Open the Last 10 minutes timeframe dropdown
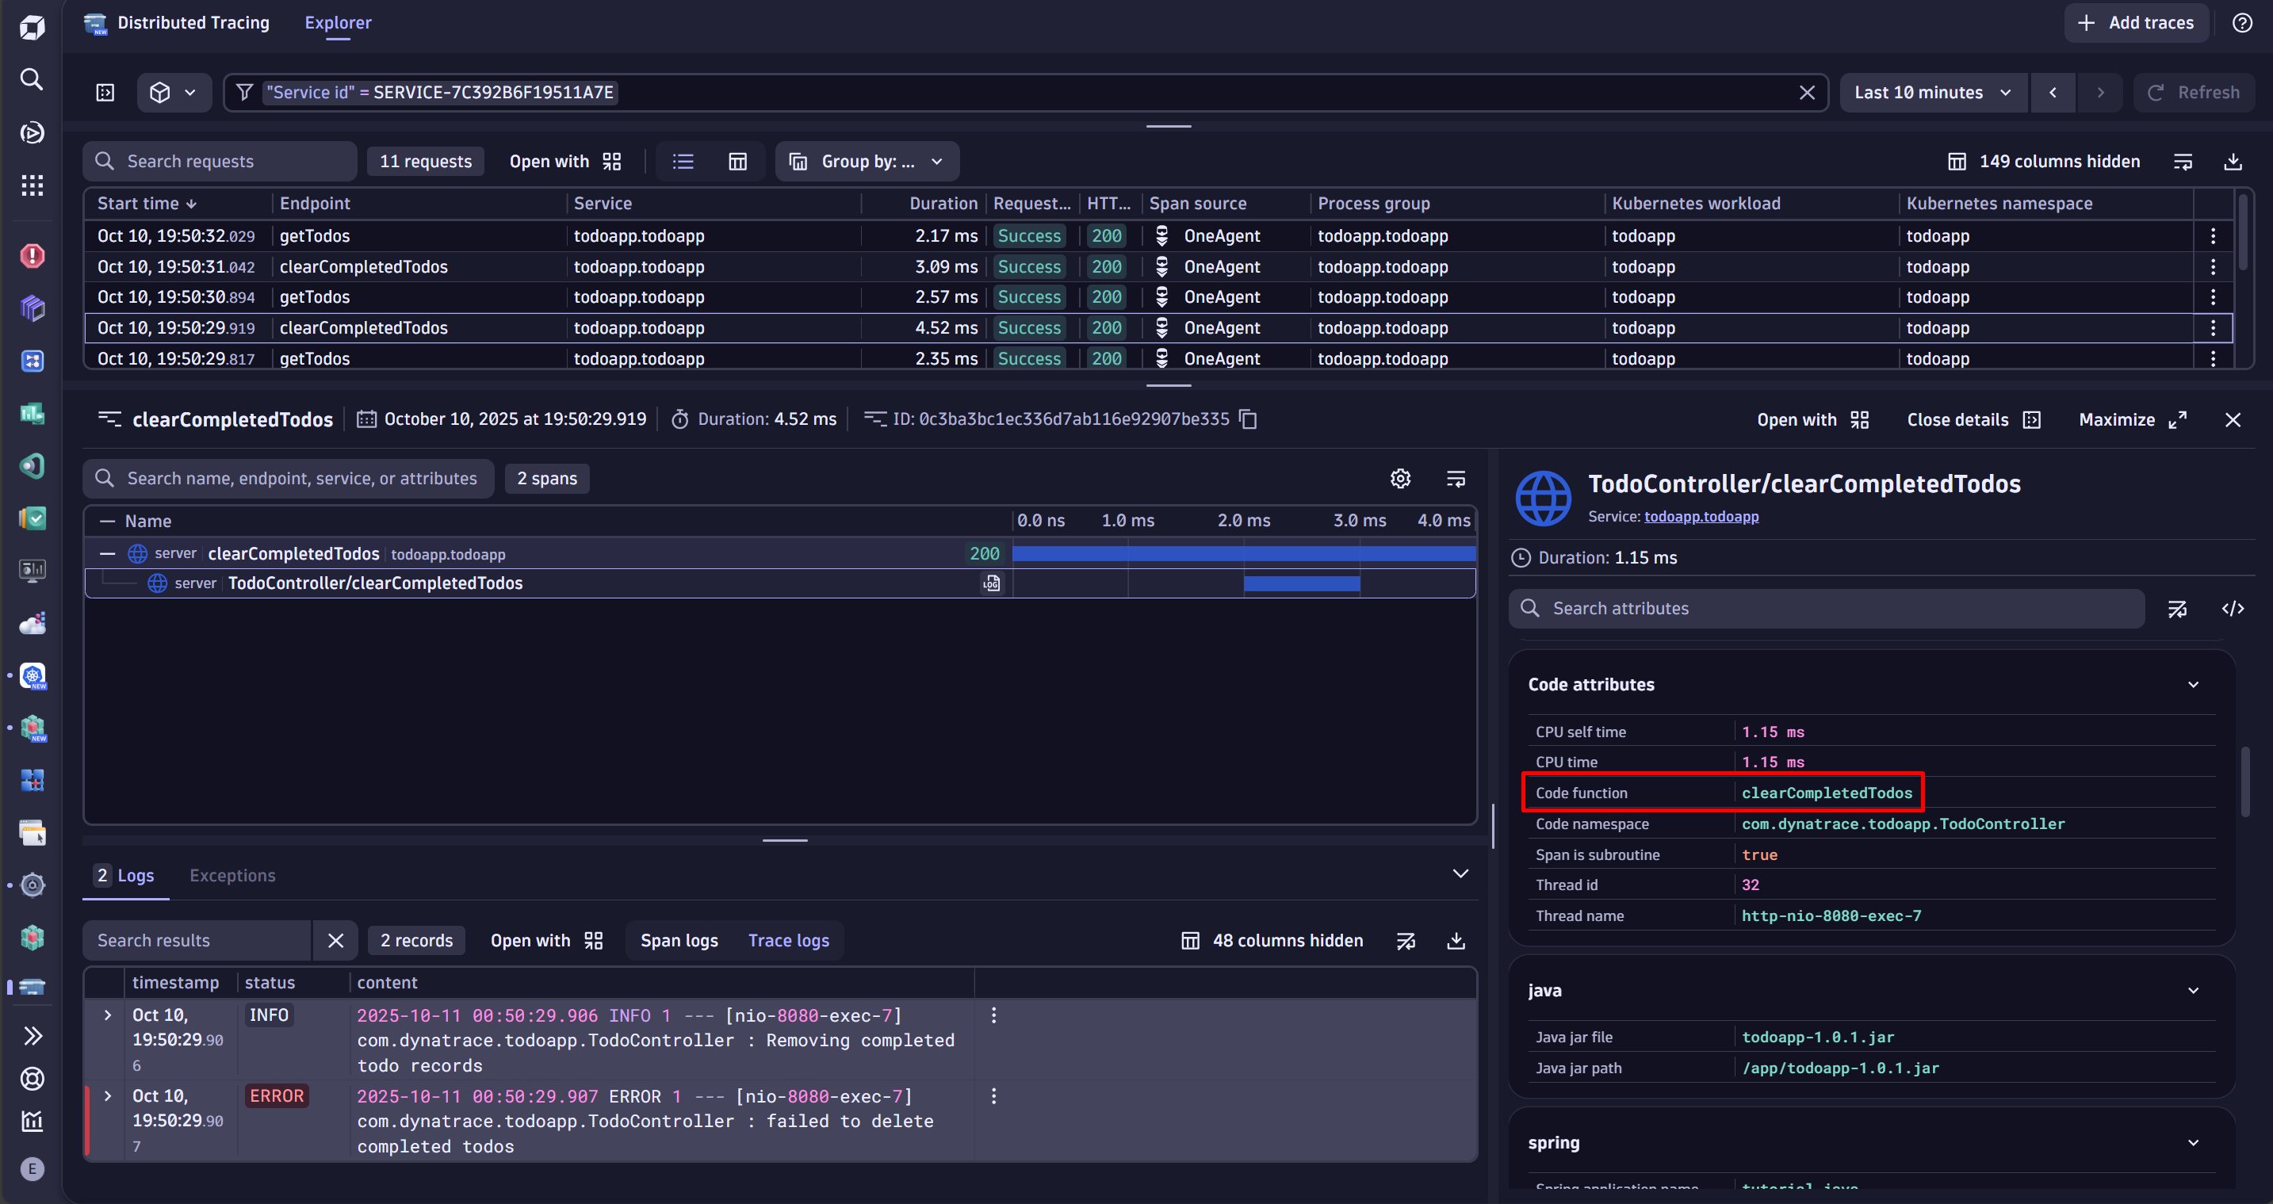 pyautogui.click(x=1932, y=93)
